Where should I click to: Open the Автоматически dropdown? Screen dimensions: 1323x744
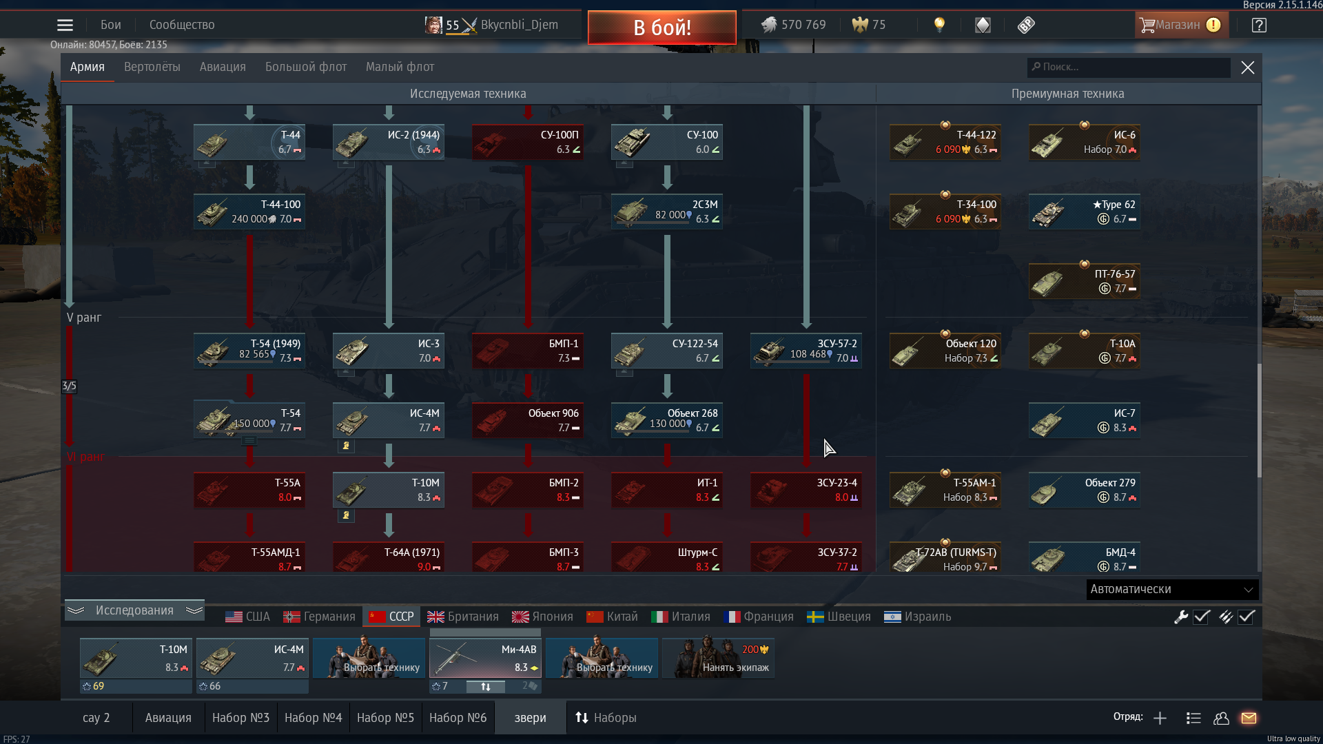click(1172, 589)
